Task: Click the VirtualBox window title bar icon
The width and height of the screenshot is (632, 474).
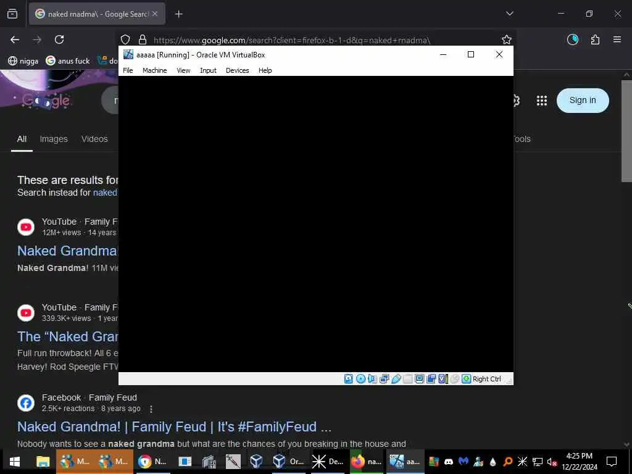Action: [128, 54]
